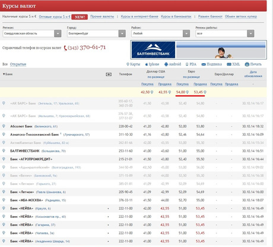
Task: Show only Открытые banks filter
Action: [x=18, y=64]
